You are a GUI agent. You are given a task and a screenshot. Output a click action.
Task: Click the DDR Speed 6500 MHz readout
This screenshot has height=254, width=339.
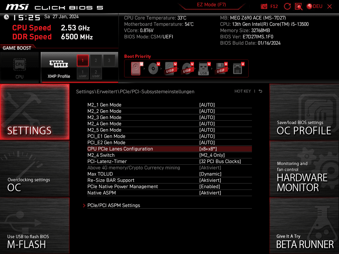tap(53, 37)
